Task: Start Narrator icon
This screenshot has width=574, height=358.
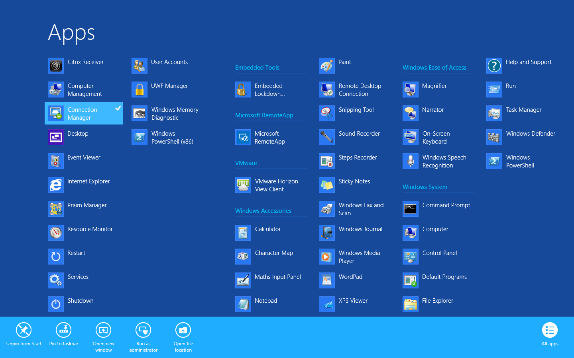Action: [411, 113]
